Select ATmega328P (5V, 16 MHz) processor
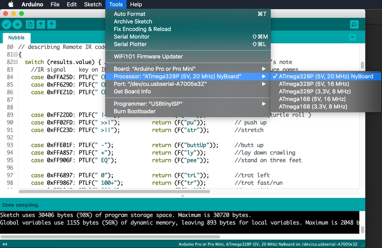This screenshot has height=248, width=382. [x=314, y=84]
